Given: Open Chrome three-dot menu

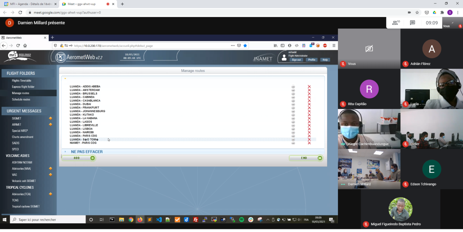Looking at the screenshot, I should [458, 12].
